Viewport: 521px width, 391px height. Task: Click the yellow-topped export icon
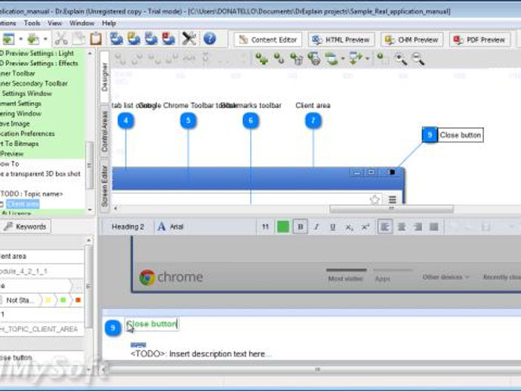pos(134,39)
